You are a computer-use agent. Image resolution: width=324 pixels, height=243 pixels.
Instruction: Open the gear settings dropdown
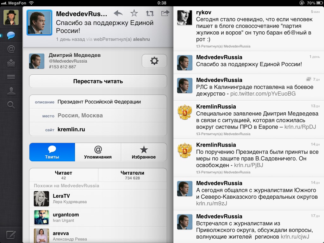(x=154, y=61)
